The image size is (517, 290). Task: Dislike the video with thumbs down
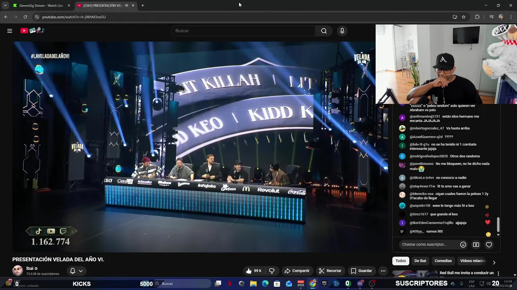click(x=272, y=271)
